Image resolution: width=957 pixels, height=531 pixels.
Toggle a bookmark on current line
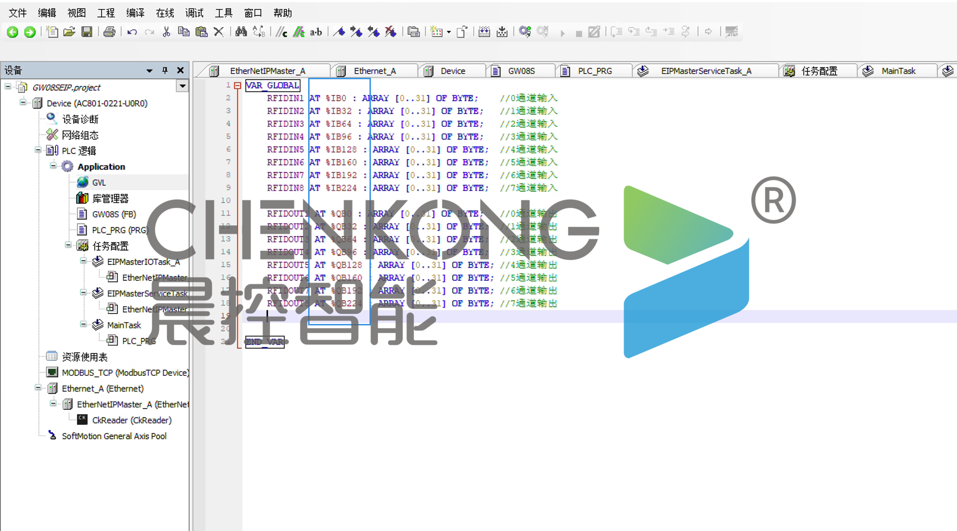pyautogui.click(x=339, y=32)
